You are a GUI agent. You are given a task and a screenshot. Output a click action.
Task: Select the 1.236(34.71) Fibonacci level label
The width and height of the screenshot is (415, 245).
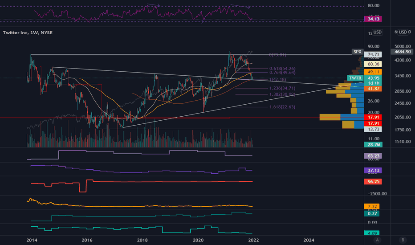coord(282,88)
